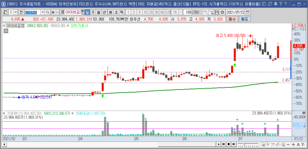Click the eraser tool in bottom toolbar
Viewport: 308px width, 149px height.
point(283,145)
